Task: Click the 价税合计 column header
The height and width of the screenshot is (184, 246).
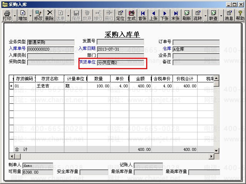Action: click(x=185, y=78)
